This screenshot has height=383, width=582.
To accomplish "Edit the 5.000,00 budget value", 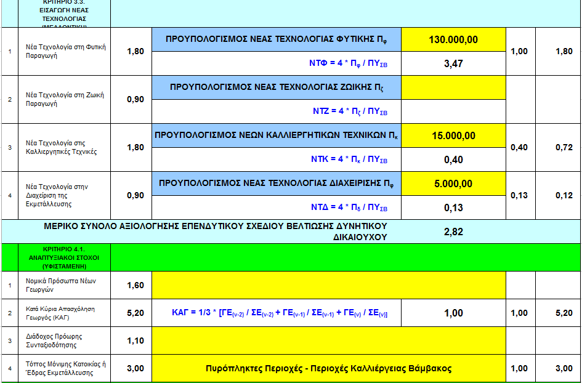I will (453, 183).
